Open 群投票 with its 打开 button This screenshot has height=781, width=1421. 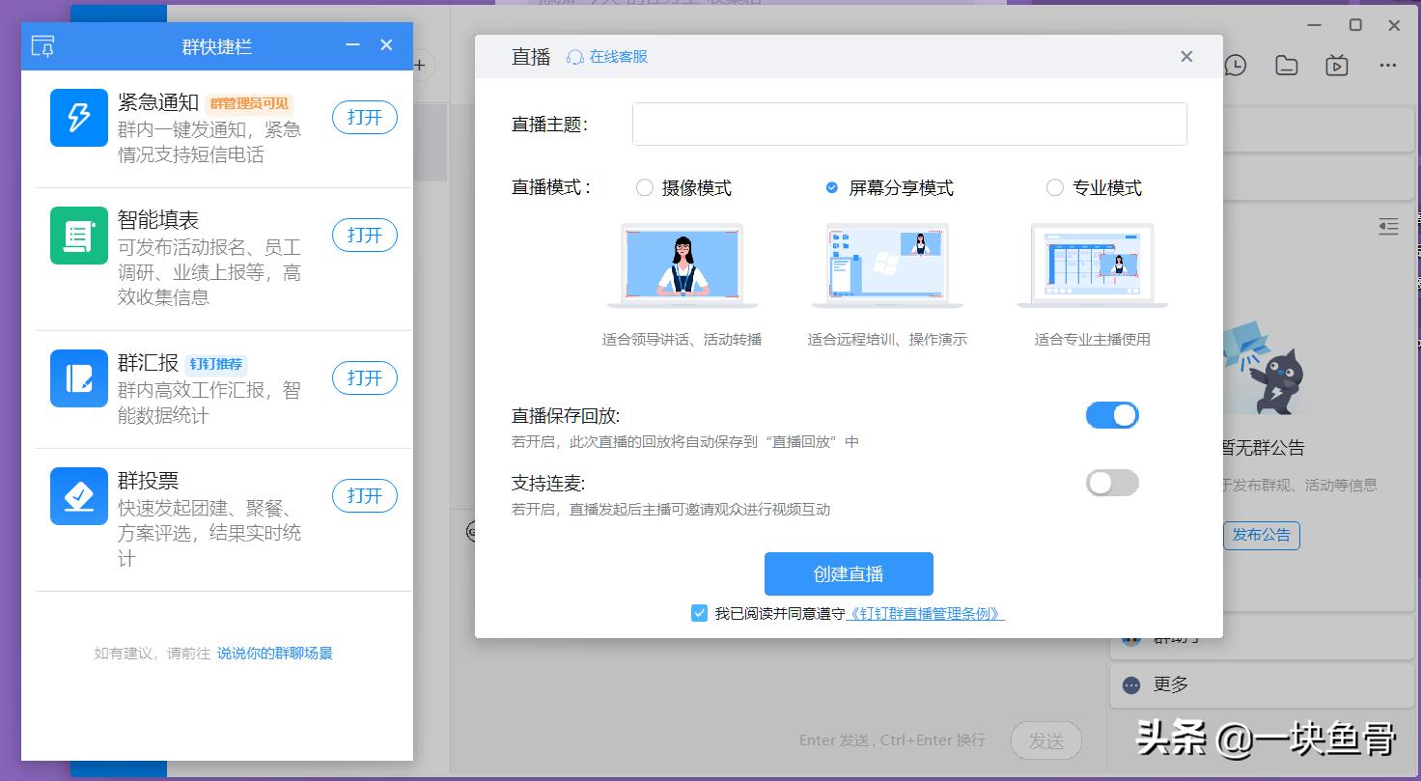point(365,495)
